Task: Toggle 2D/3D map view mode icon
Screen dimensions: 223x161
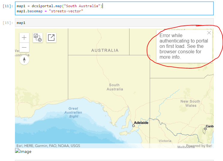Action: (38, 38)
